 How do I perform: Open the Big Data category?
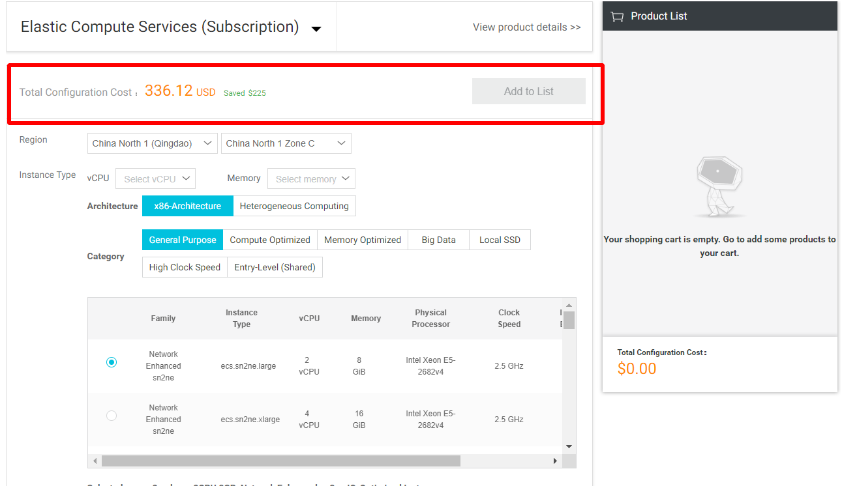point(438,239)
